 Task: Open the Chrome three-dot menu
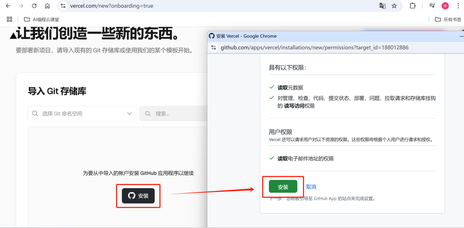coord(457,6)
